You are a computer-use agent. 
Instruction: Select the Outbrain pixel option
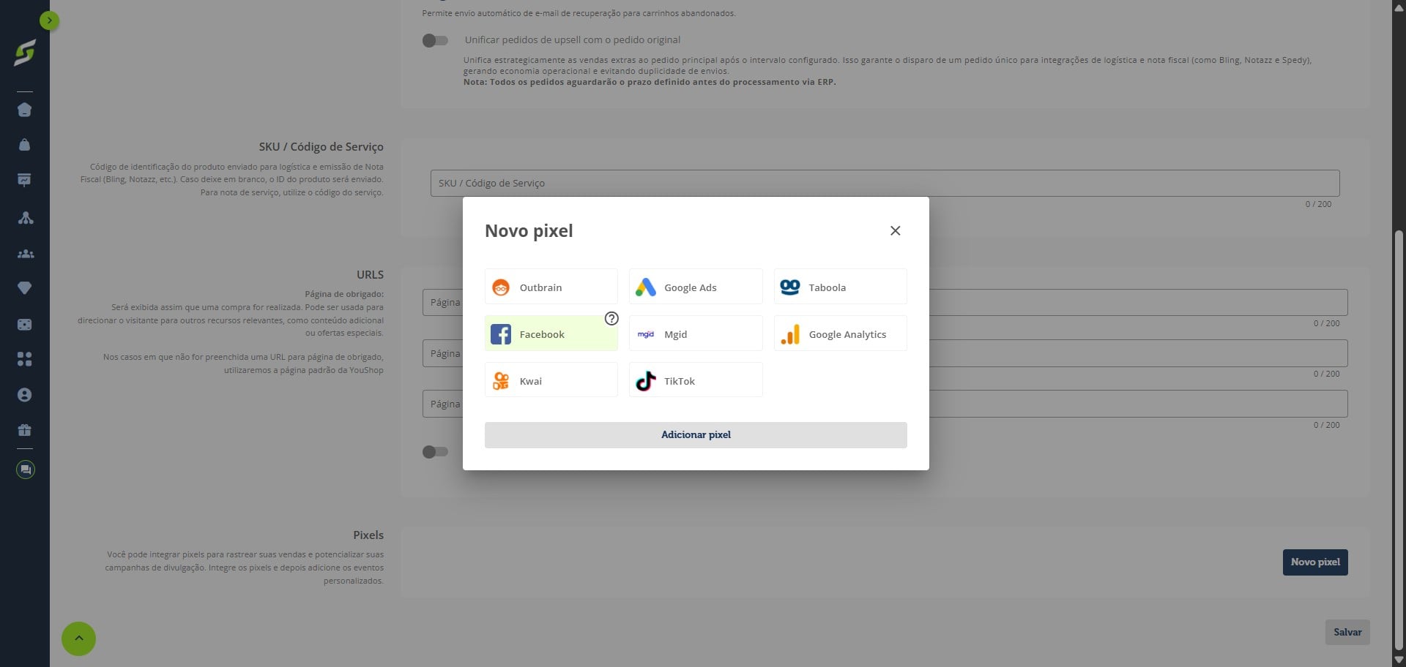click(551, 287)
